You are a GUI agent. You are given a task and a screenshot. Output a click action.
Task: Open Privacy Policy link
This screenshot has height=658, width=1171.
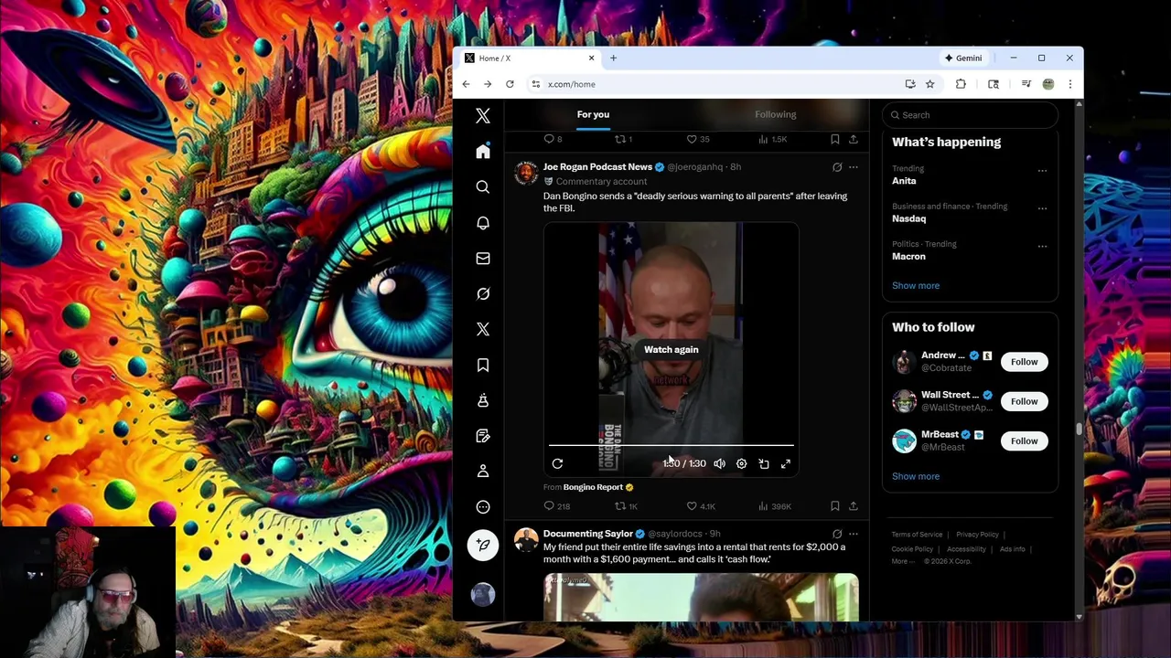(977, 535)
